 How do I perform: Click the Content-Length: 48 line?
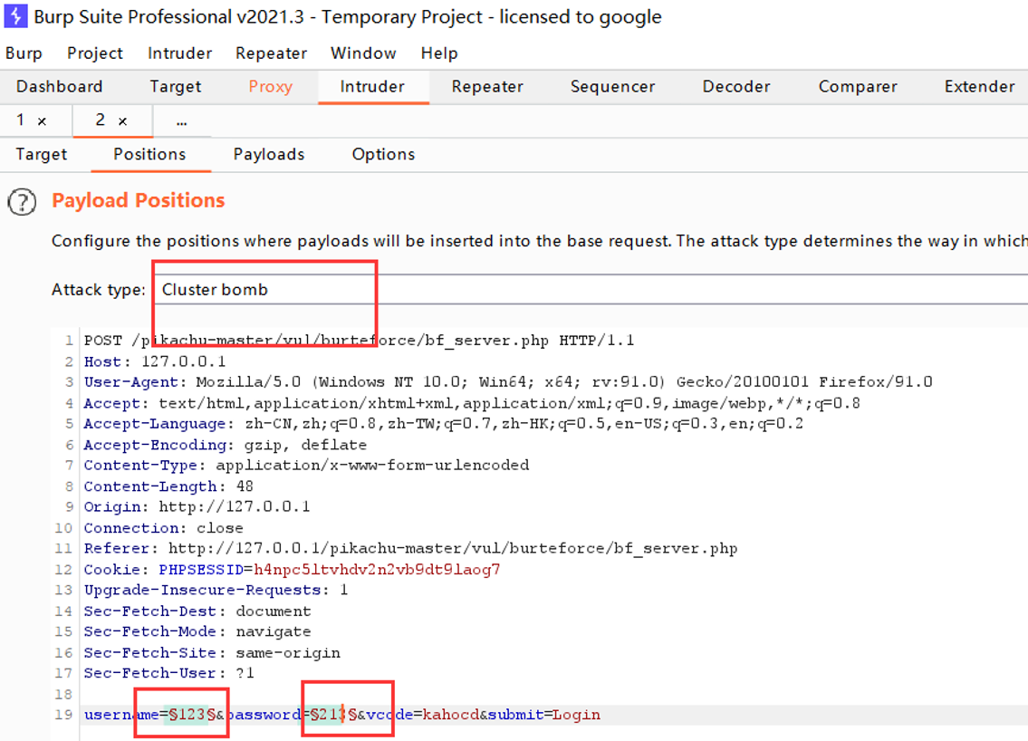pyautogui.click(x=168, y=486)
